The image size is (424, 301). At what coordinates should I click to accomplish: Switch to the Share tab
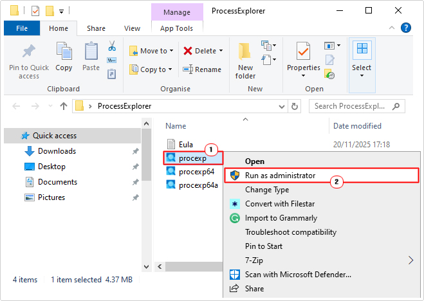96,28
